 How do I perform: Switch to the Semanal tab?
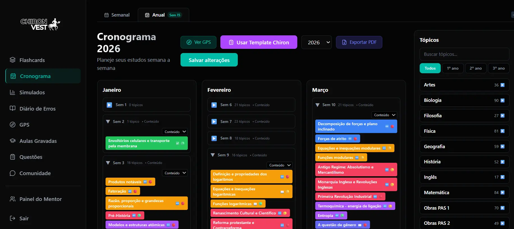(117, 15)
